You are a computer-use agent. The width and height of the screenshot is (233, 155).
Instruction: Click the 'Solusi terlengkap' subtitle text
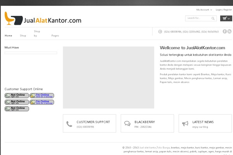pyautogui.click(x=196, y=55)
